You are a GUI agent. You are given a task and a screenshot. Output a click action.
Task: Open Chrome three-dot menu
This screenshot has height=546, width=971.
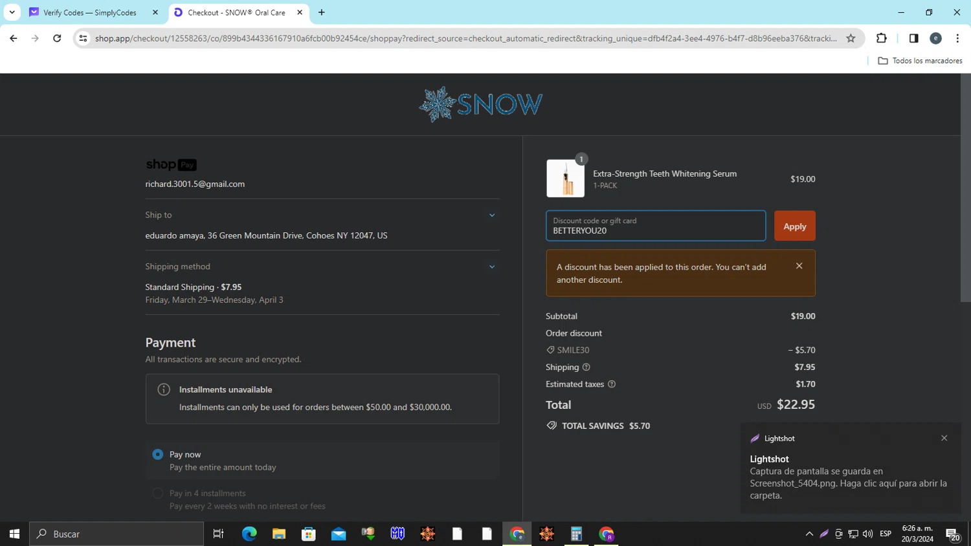957,38
